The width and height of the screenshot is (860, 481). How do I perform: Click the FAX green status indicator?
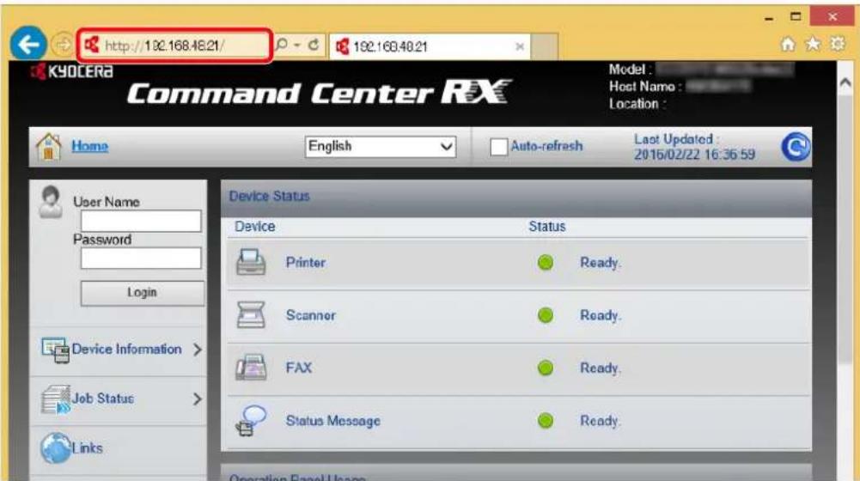(546, 368)
